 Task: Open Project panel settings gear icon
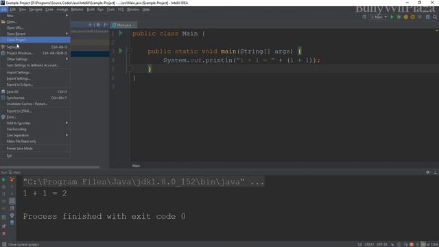pos(98,25)
